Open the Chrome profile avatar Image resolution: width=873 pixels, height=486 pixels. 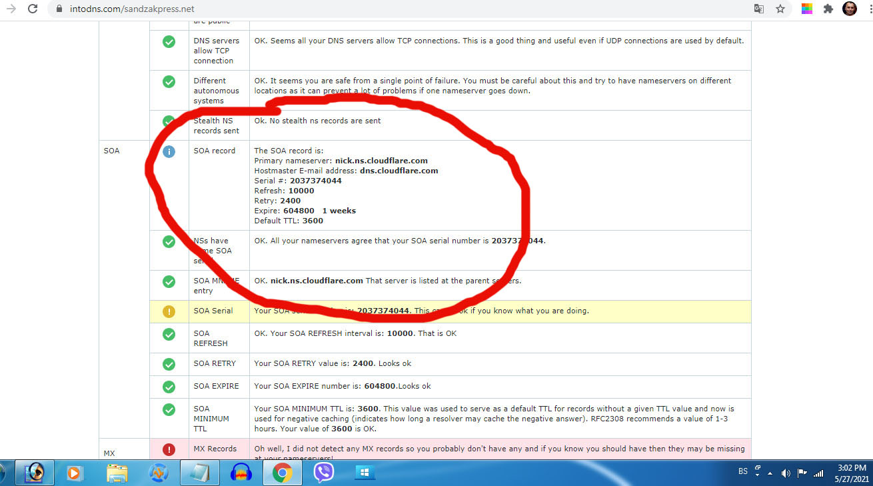850,9
